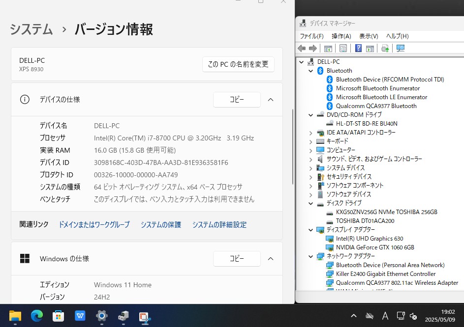Click the processor value Intel(R) Core(TM) i7-8700
Image resolution: width=464 pixels, height=327 pixels.
(x=174, y=138)
